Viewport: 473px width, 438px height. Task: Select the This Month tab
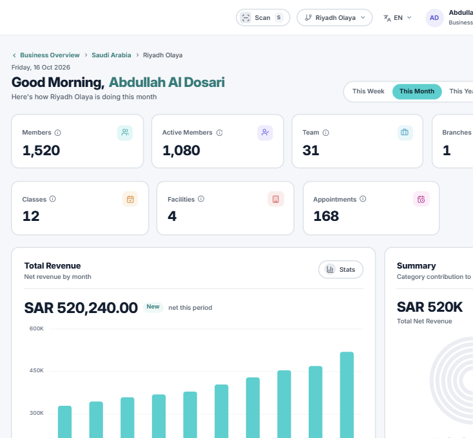point(417,91)
